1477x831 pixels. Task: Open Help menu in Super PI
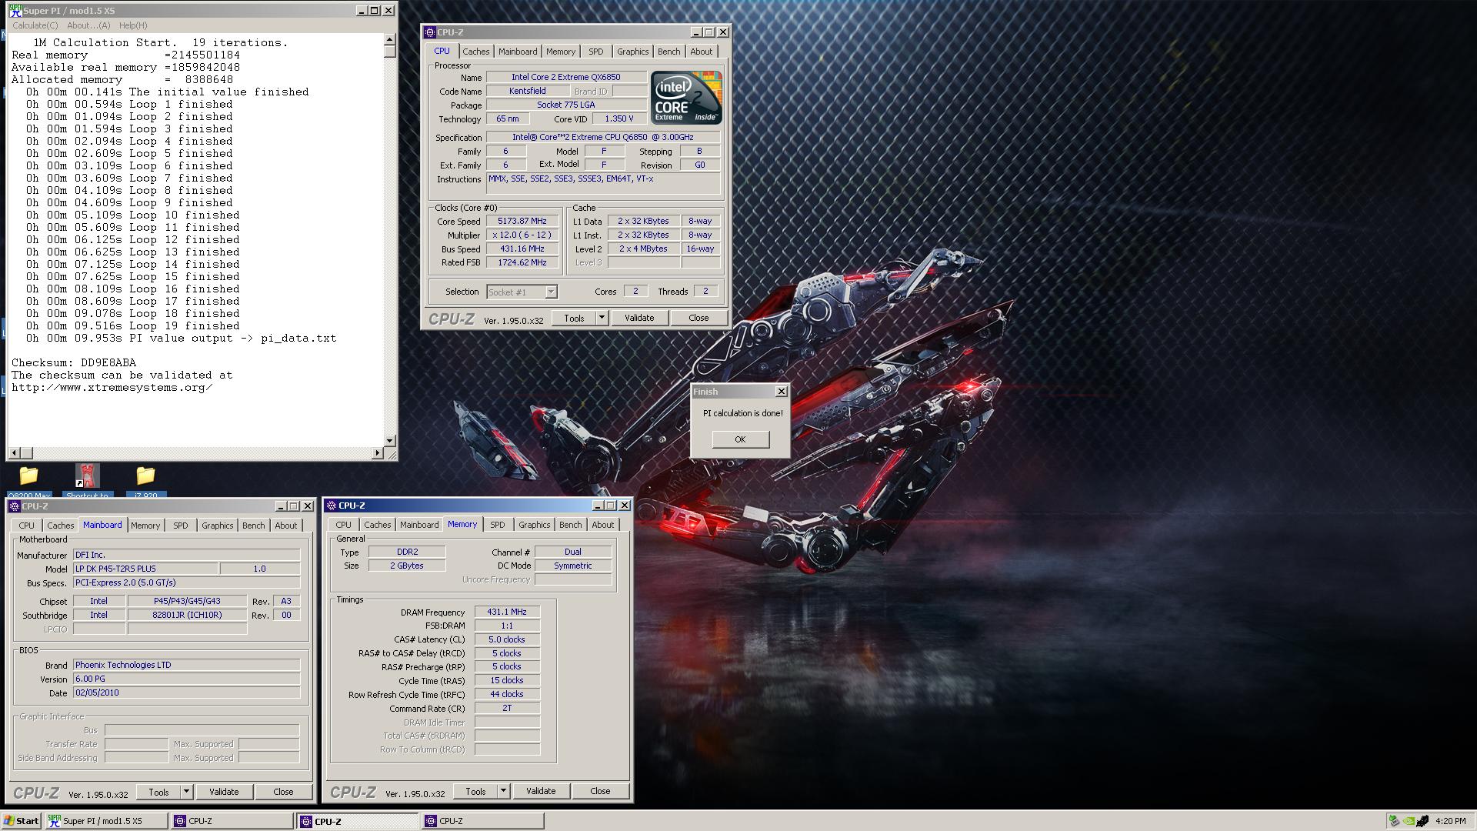point(133,25)
